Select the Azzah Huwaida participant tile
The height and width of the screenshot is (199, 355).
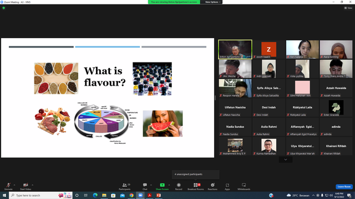(336, 88)
